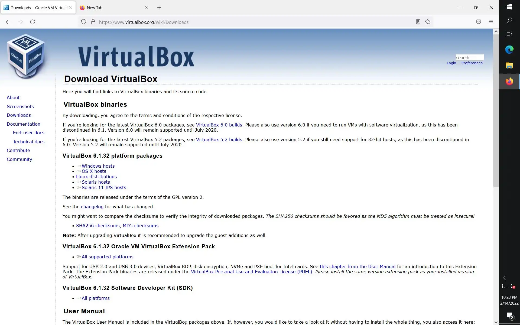Viewport: 520px width, 325px height.
Task: Close the VirtualBox Downloads tab
Action: point(70,8)
